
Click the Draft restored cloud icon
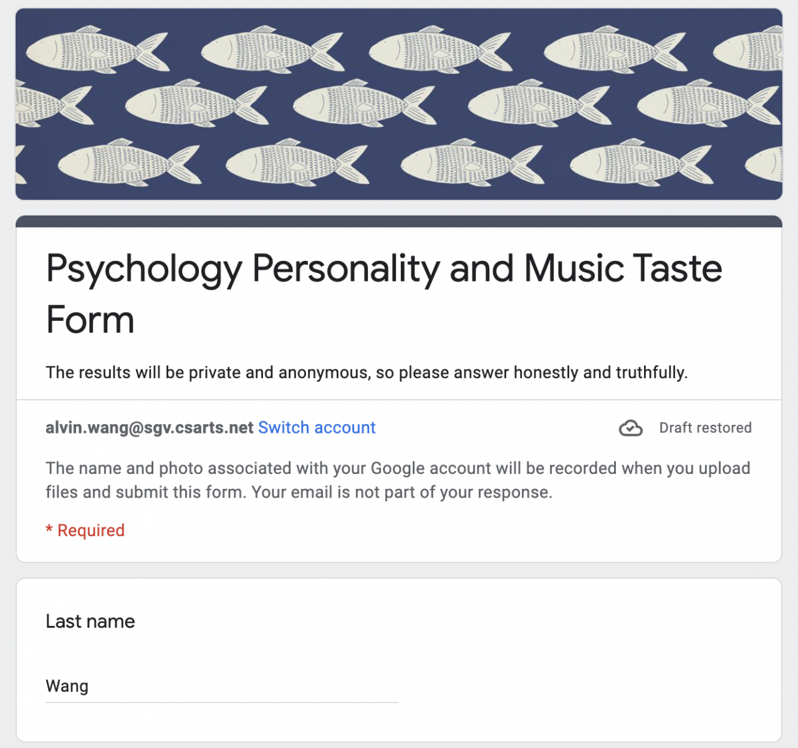(x=630, y=428)
